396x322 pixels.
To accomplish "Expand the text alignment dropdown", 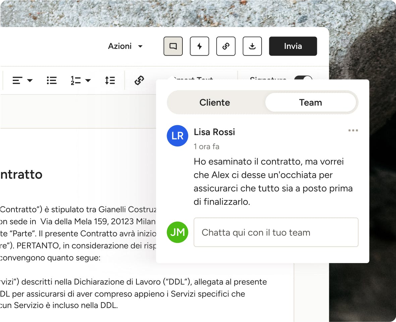I will tap(22, 80).
